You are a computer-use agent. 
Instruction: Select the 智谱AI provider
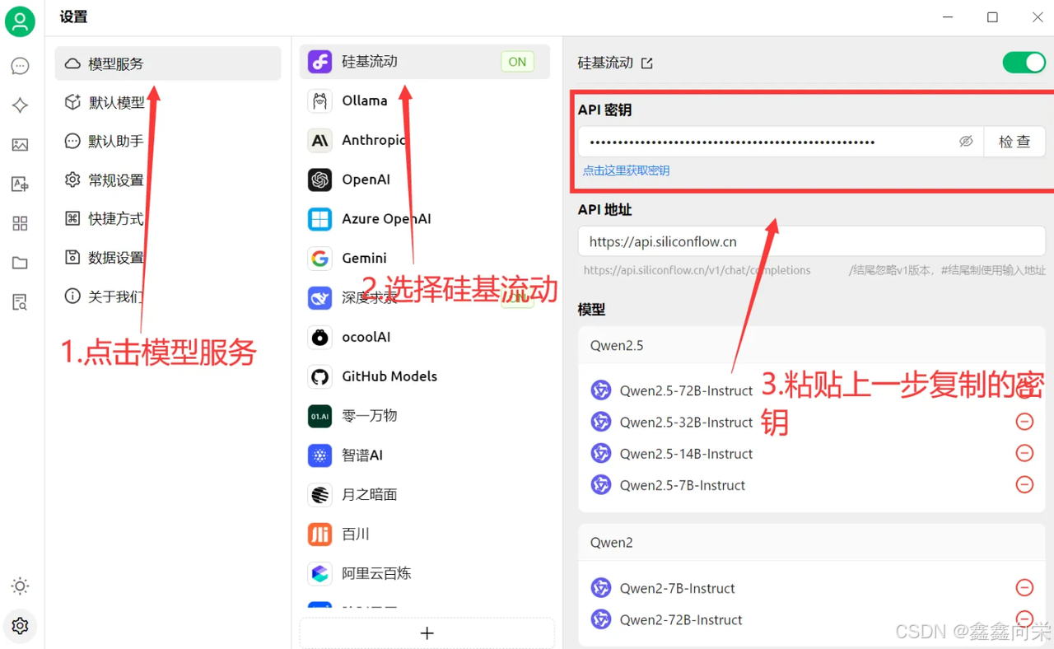[x=424, y=455]
